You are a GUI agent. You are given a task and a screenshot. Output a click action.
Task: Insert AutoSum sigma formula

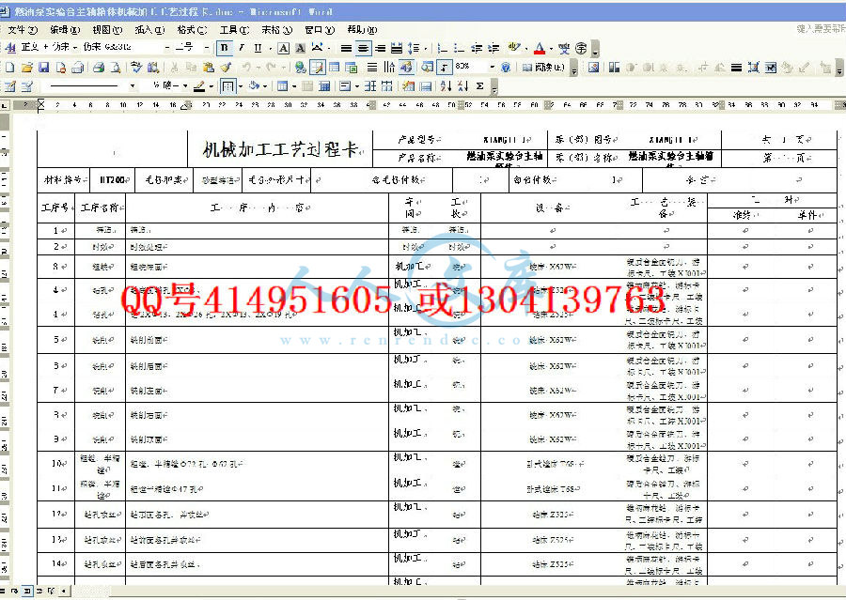click(x=479, y=85)
